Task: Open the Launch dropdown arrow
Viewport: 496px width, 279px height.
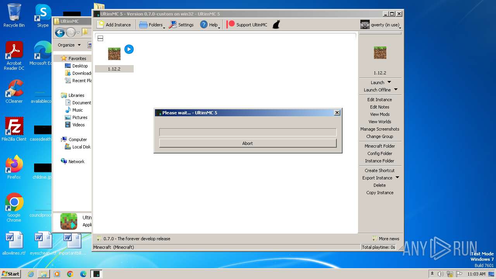Action: point(389,82)
